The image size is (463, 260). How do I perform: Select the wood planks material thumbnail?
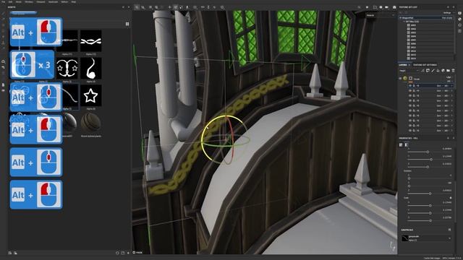[x=90, y=123]
